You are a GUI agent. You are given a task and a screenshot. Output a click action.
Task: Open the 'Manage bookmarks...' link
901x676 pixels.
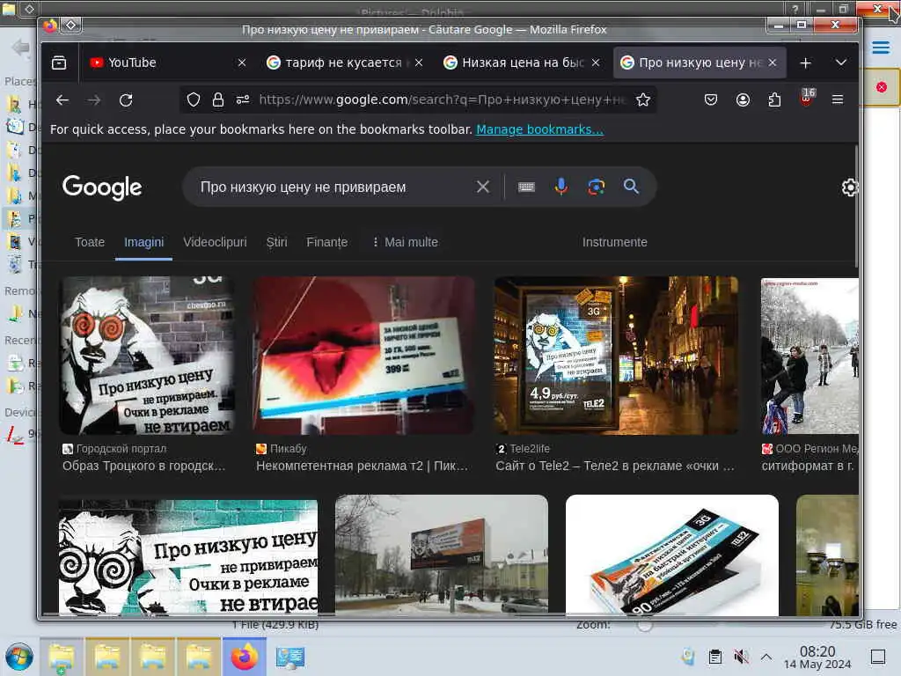[539, 129]
